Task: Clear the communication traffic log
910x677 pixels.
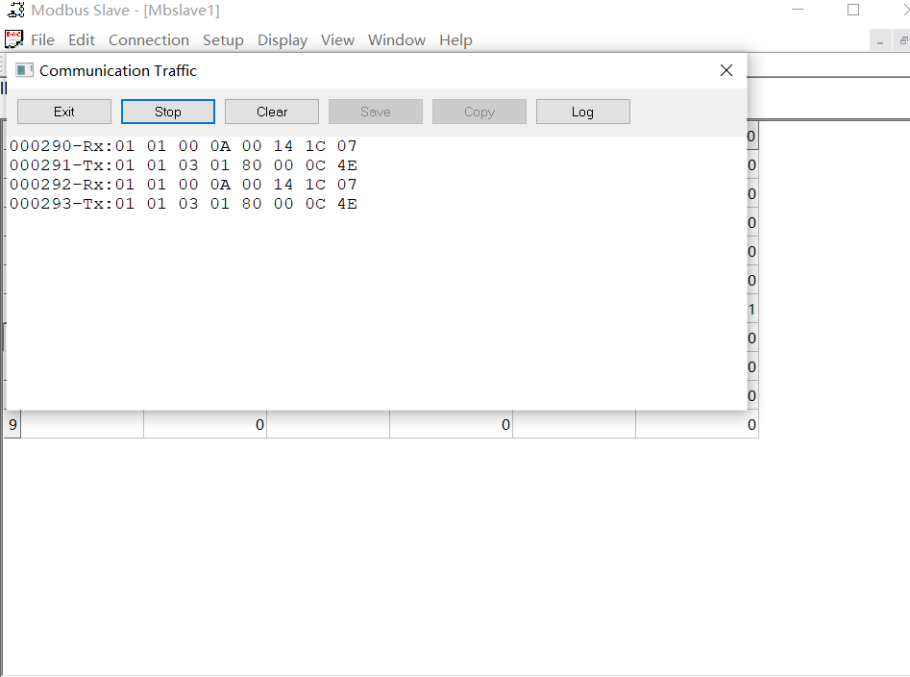Action: click(271, 111)
